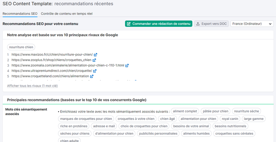Click the besoins de votre animal chip

click(x=191, y=126)
